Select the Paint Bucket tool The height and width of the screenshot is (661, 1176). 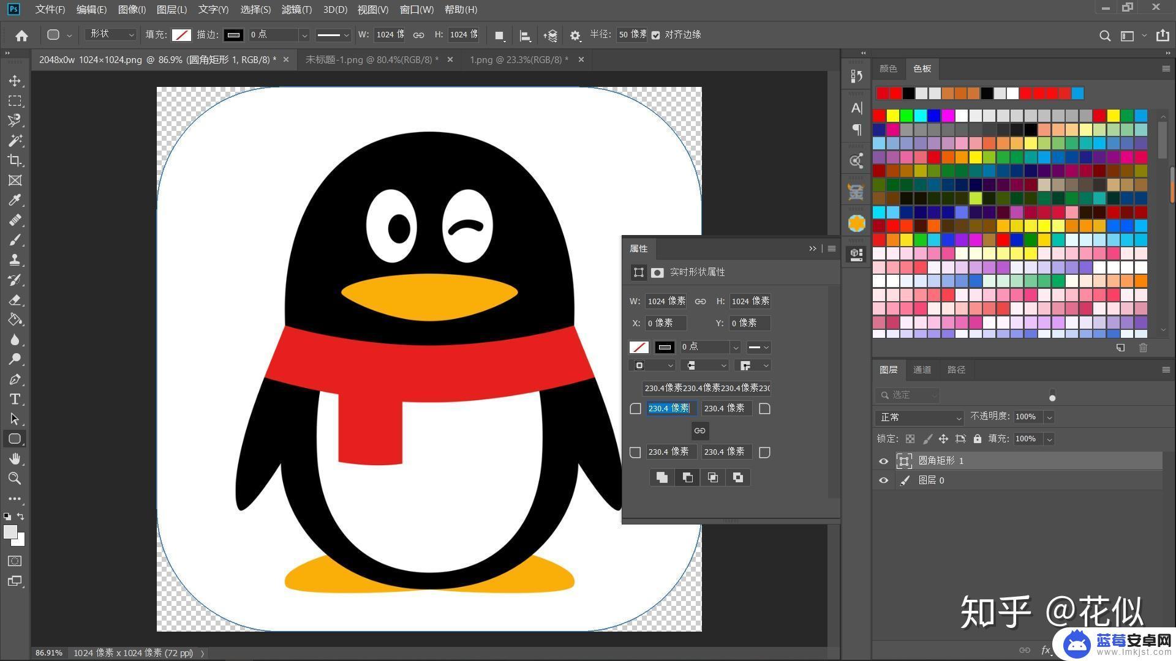(15, 319)
